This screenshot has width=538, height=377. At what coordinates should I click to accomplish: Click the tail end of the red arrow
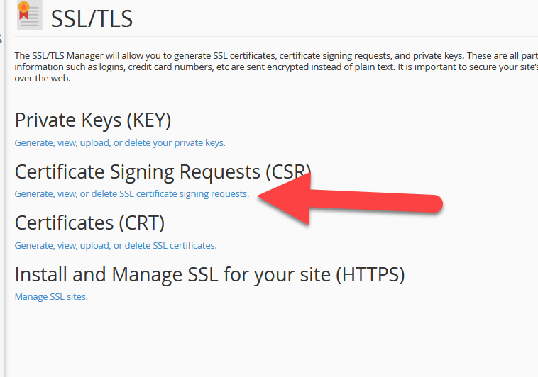click(x=434, y=204)
